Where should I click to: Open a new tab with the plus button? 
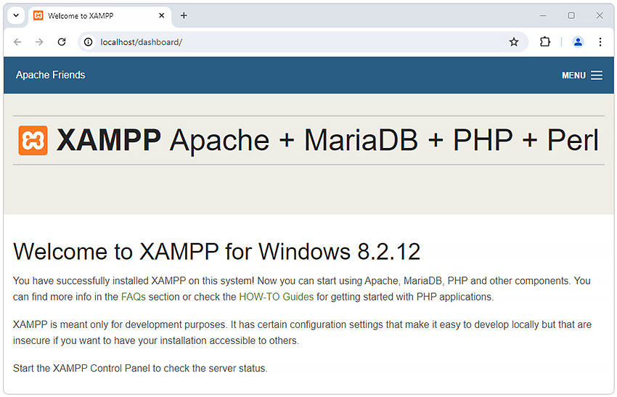point(184,16)
